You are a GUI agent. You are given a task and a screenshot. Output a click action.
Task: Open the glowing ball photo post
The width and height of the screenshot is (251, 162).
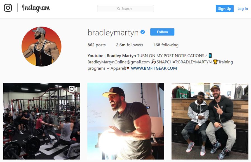coord(126,121)
